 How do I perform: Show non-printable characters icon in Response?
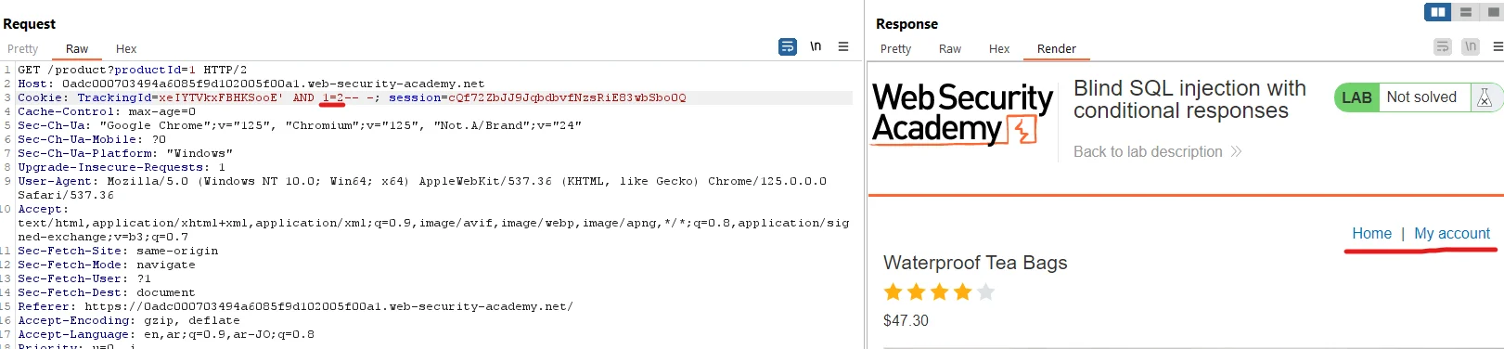(x=1471, y=46)
